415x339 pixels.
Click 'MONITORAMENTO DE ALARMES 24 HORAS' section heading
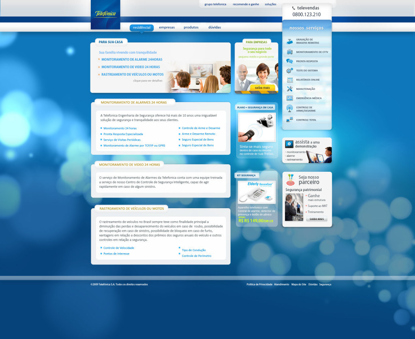click(134, 102)
